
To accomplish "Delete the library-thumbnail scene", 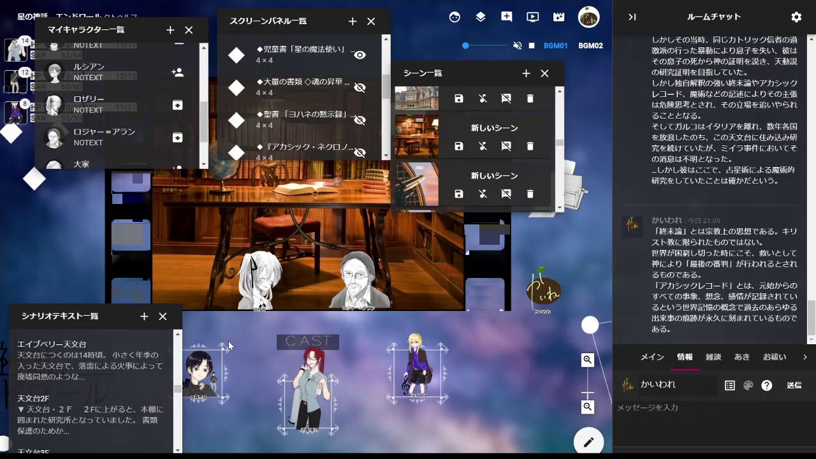I will coord(530,147).
